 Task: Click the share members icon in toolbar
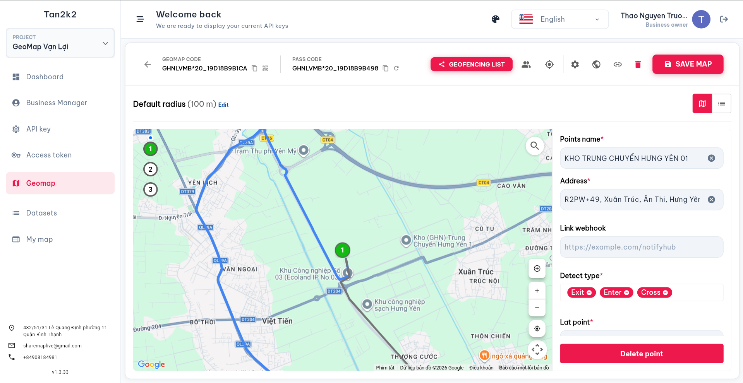526,64
